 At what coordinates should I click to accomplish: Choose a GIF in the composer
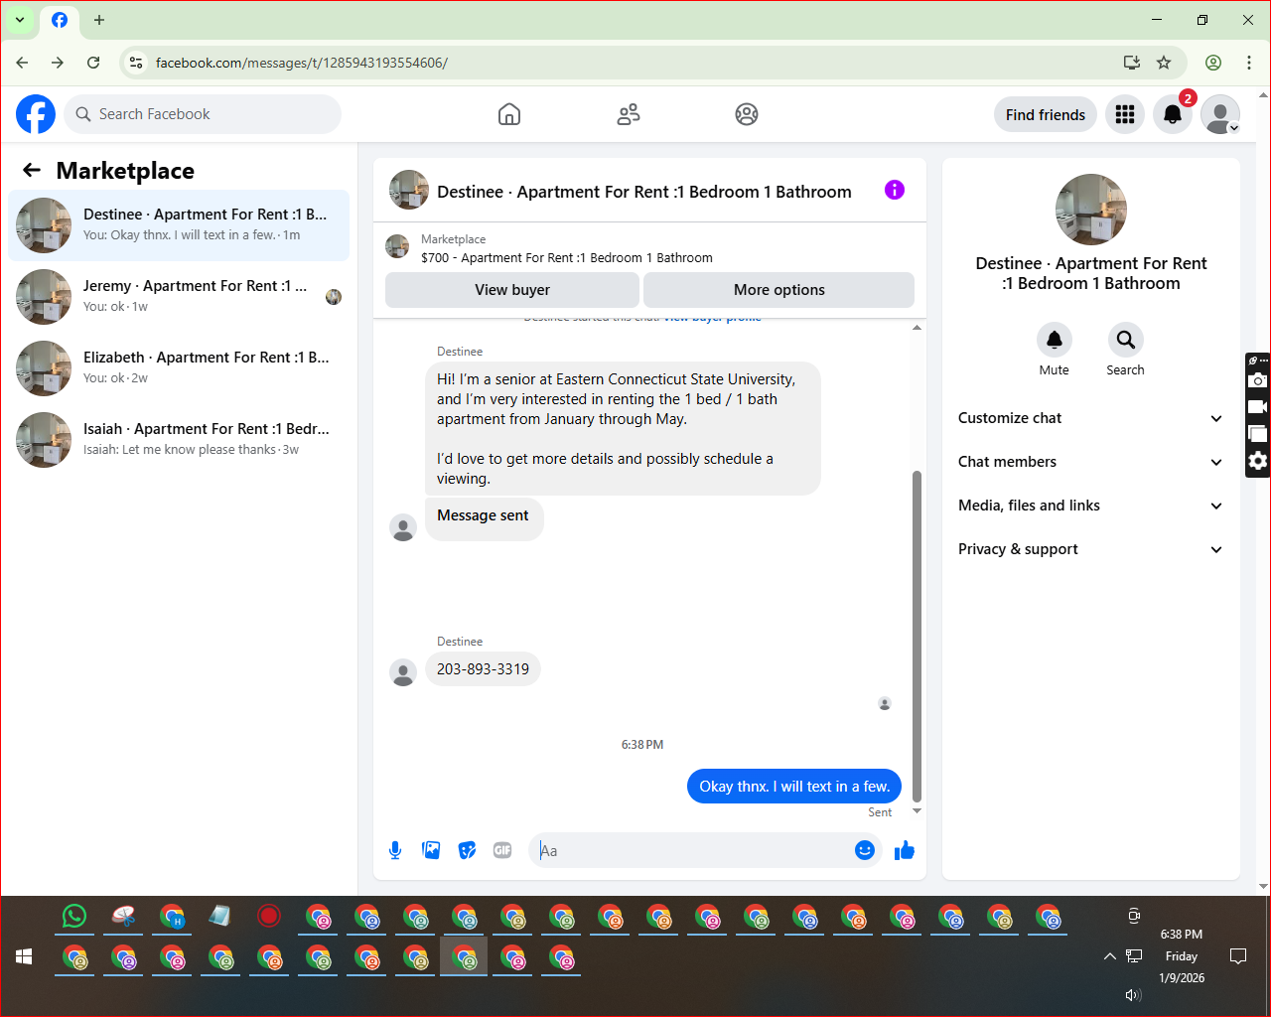[502, 850]
